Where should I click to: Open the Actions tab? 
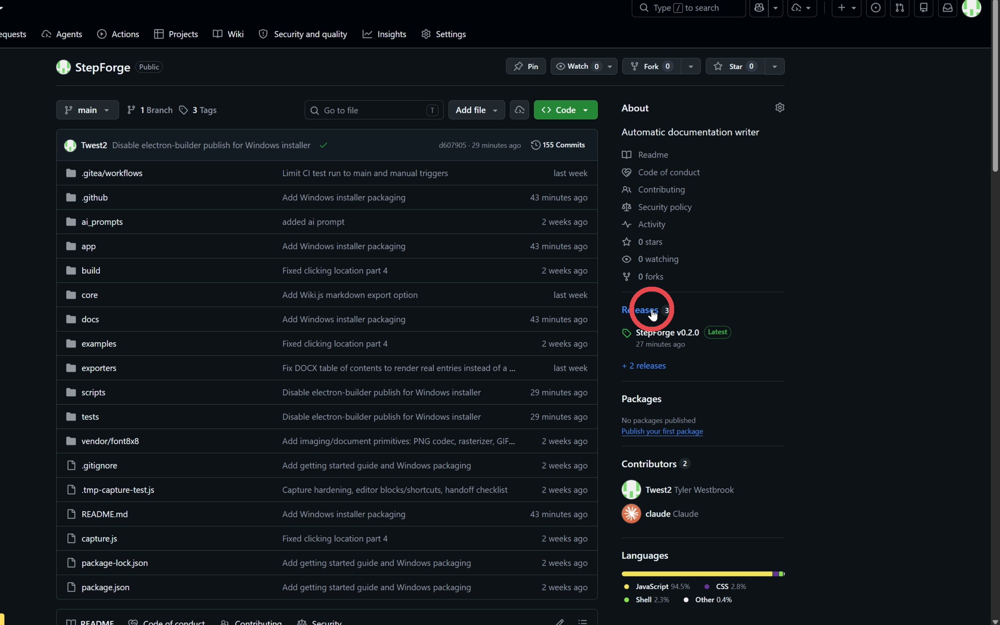(118, 34)
